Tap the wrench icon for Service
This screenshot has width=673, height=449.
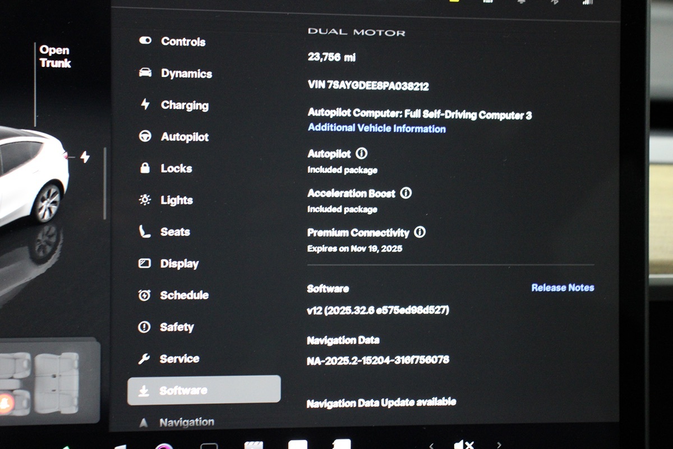pyautogui.click(x=144, y=359)
